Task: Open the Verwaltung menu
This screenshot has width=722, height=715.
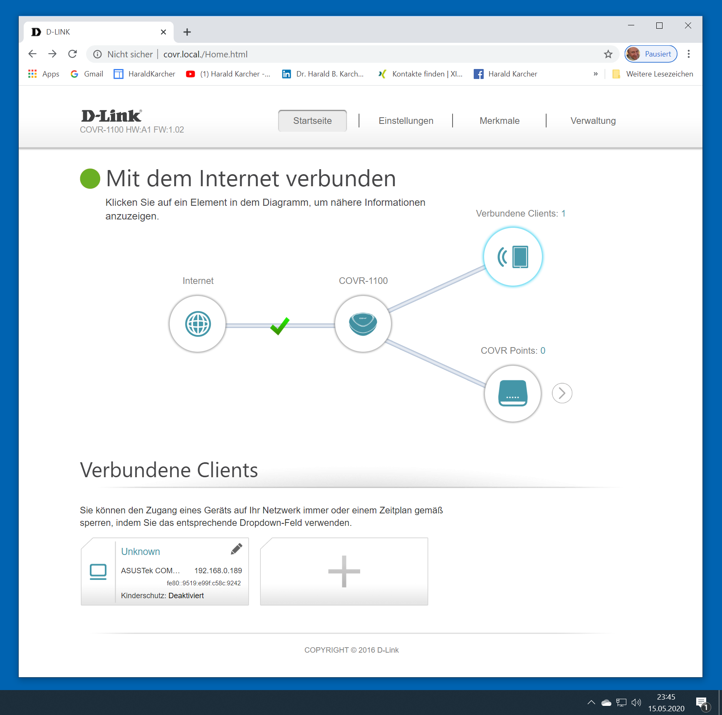Action: (x=593, y=121)
